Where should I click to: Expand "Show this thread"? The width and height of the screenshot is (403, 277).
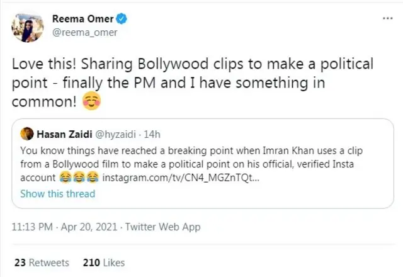pyautogui.click(x=57, y=193)
